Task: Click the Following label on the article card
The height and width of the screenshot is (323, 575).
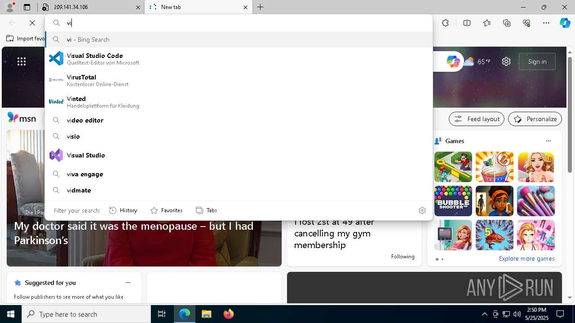Action: [402, 257]
